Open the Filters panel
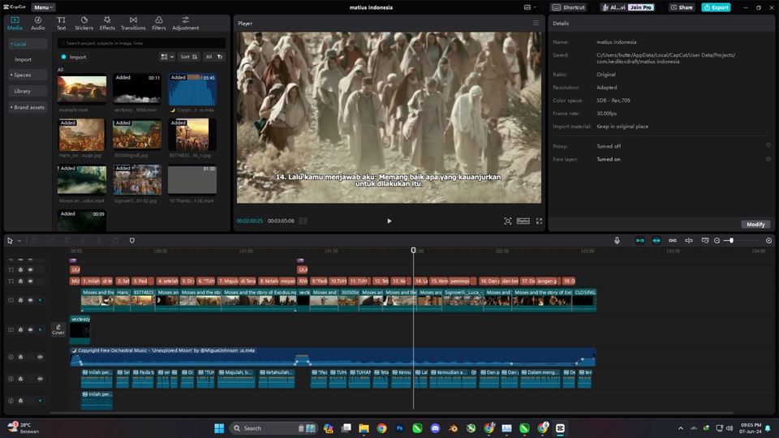This screenshot has height=438, width=779. tap(158, 24)
